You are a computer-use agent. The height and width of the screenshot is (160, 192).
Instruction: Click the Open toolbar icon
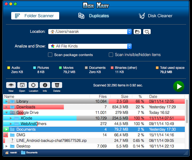click(22, 85)
